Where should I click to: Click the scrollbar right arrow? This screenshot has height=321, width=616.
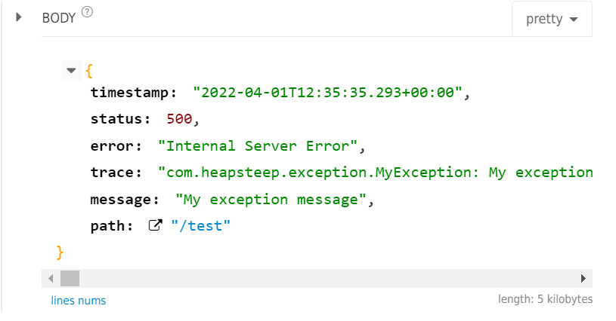pos(583,278)
